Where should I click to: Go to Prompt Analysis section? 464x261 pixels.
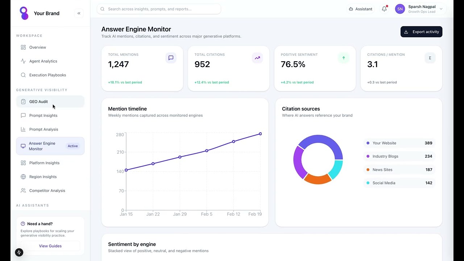coord(50,129)
